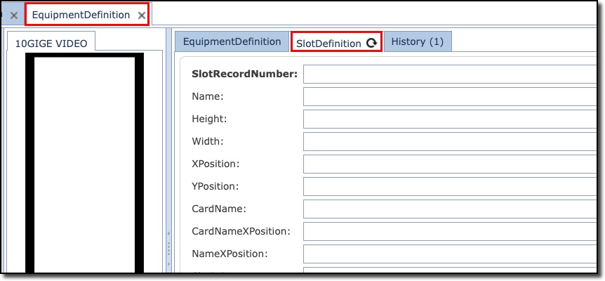Select the CardNameXPosition field

(x=449, y=231)
